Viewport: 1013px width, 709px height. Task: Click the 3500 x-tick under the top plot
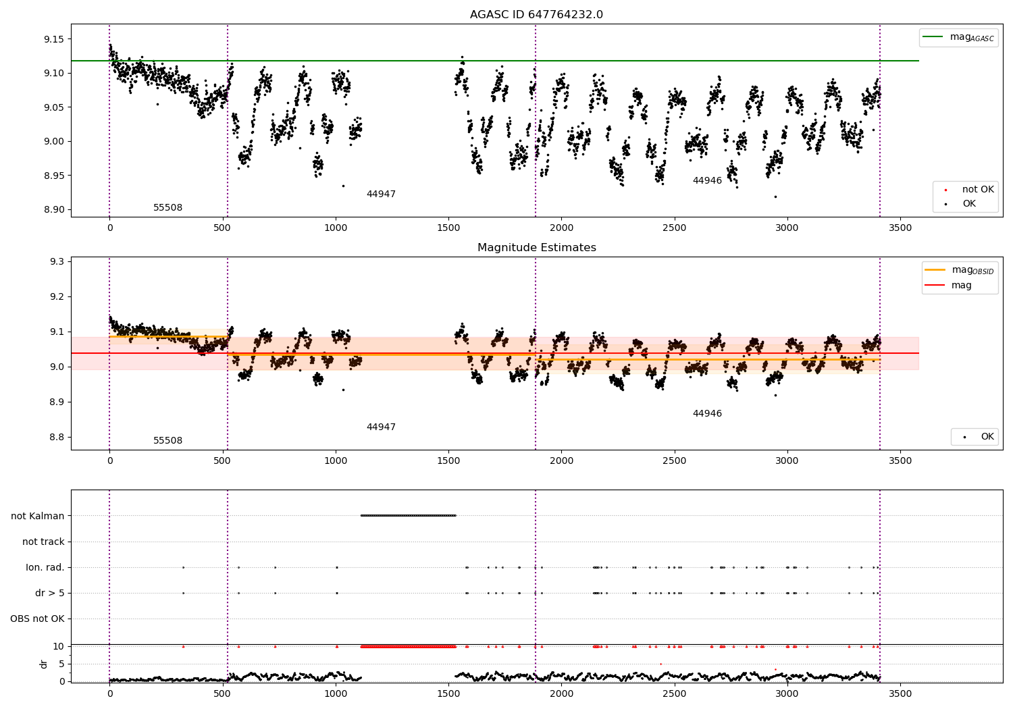pyautogui.click(x=900, y=228)
